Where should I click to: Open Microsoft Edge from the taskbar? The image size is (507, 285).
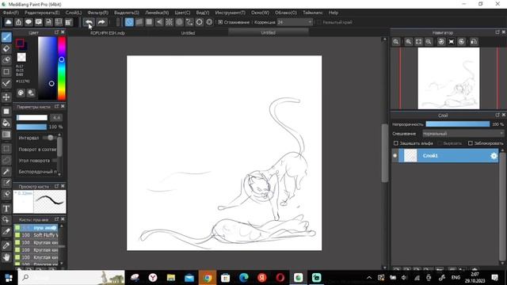coord(243,278)
